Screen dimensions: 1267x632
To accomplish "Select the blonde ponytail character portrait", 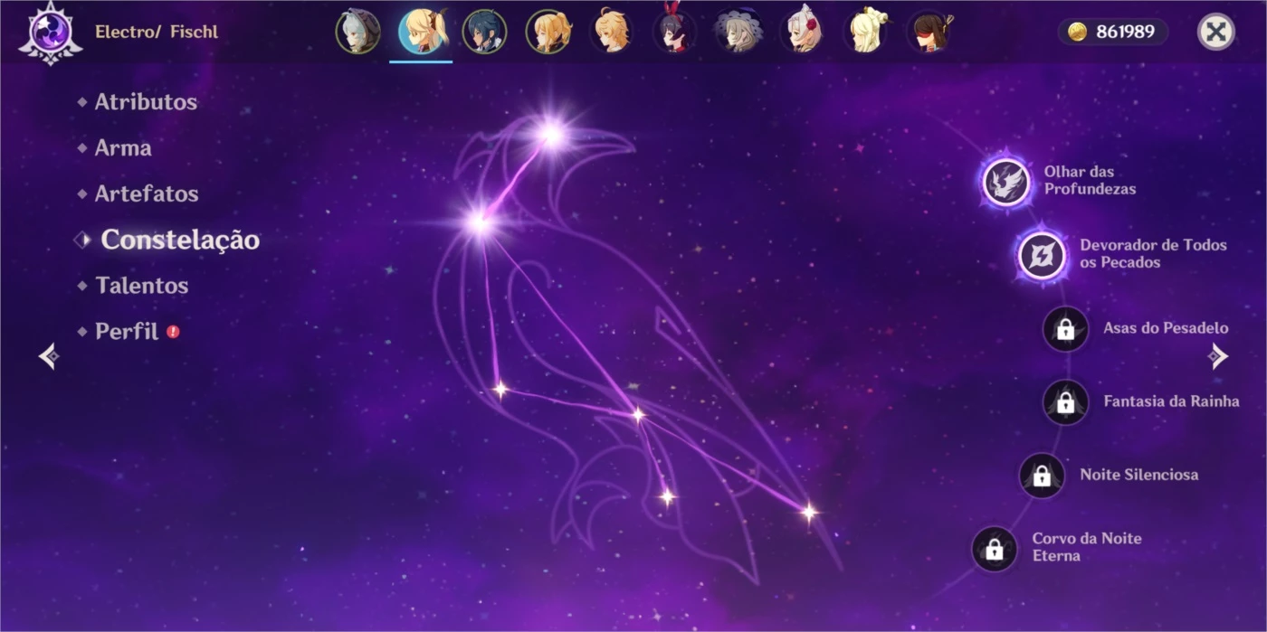I will (548, 32).
